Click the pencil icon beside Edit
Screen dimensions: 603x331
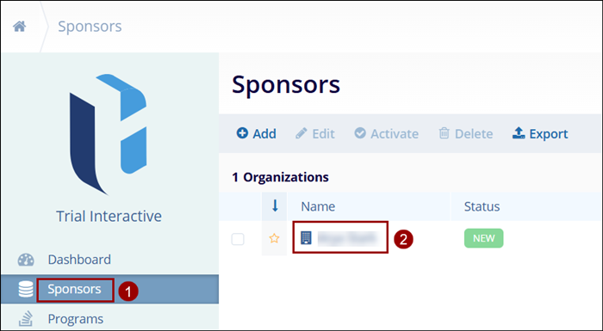(x=301, y=133)
